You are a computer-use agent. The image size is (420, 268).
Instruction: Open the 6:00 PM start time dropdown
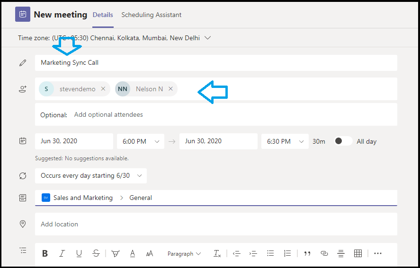tap(141, 141)
